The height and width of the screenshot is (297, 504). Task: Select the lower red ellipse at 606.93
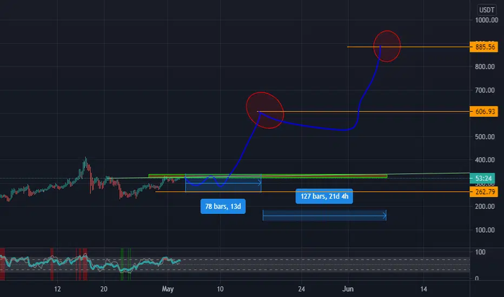[265, 110]
